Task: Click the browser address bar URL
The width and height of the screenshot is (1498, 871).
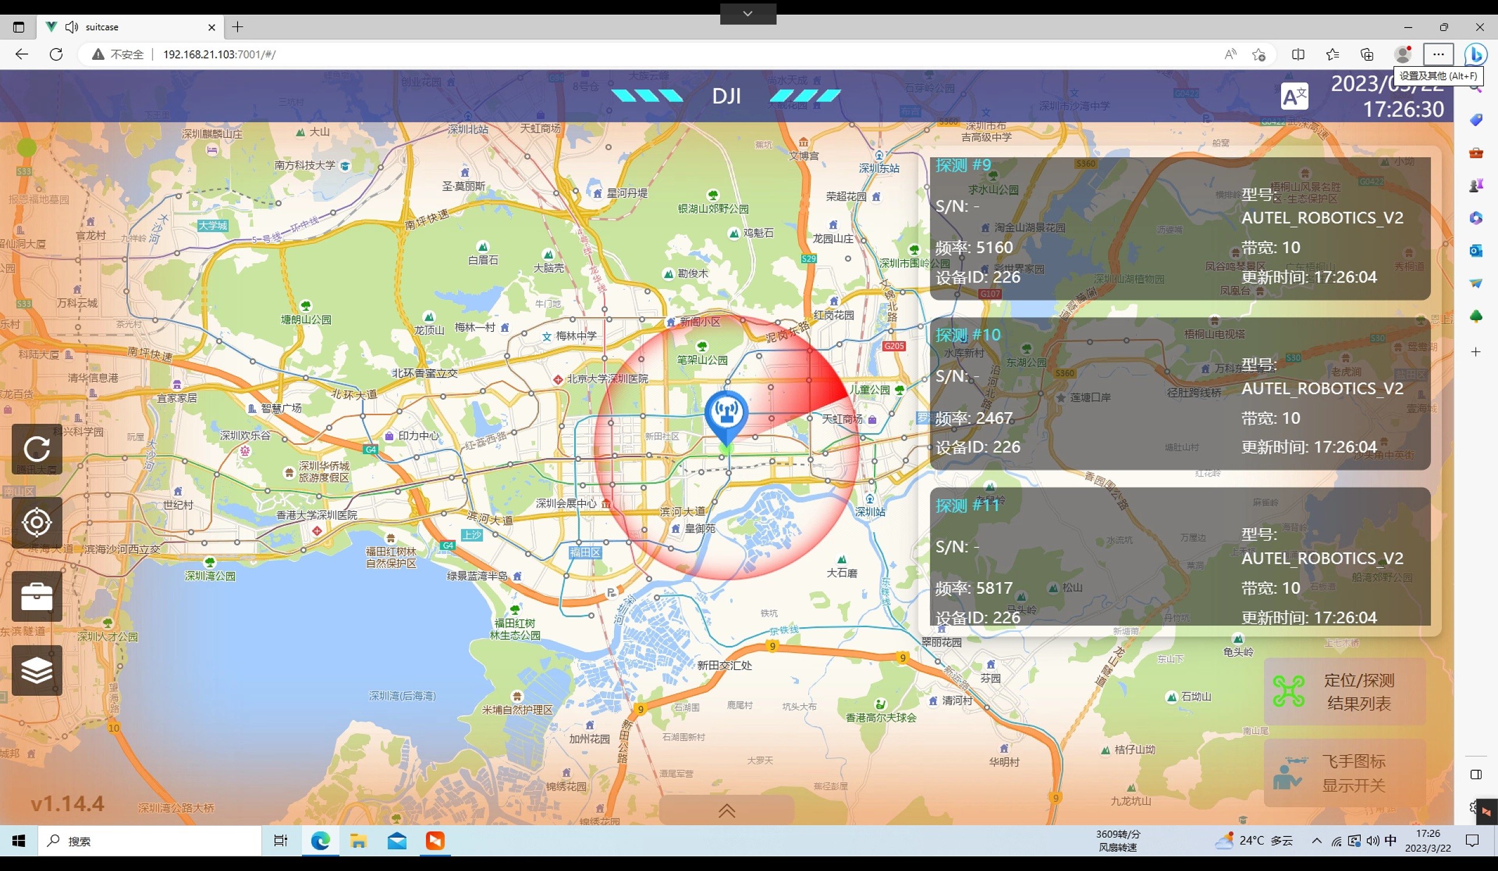Action: 219,55
